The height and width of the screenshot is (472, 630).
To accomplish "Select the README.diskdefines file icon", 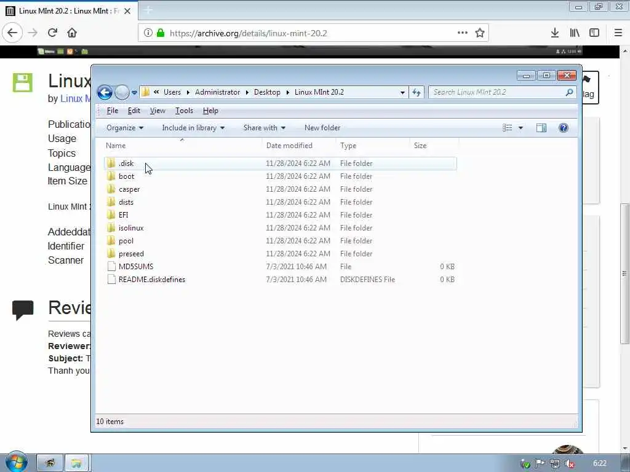I will coord(111,280).
